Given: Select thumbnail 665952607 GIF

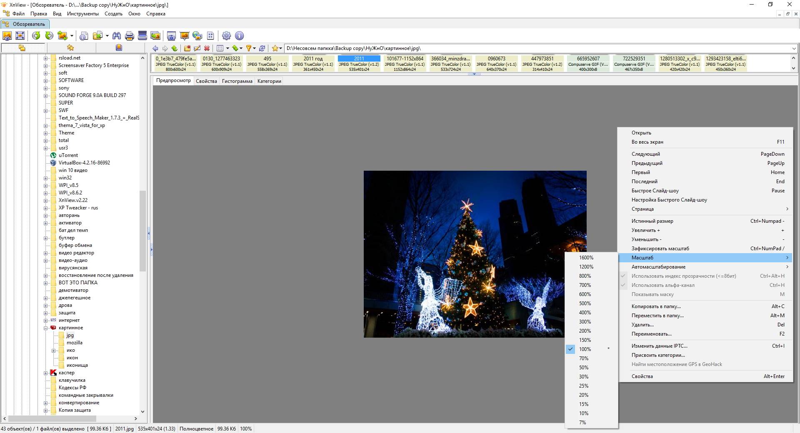Looking at the screenshot, I should point(588,64).
